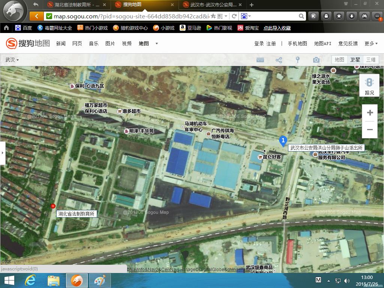Click the browser downloads arrow icon
This screenshot has height=288, width=384.
[x=351, y=16]
